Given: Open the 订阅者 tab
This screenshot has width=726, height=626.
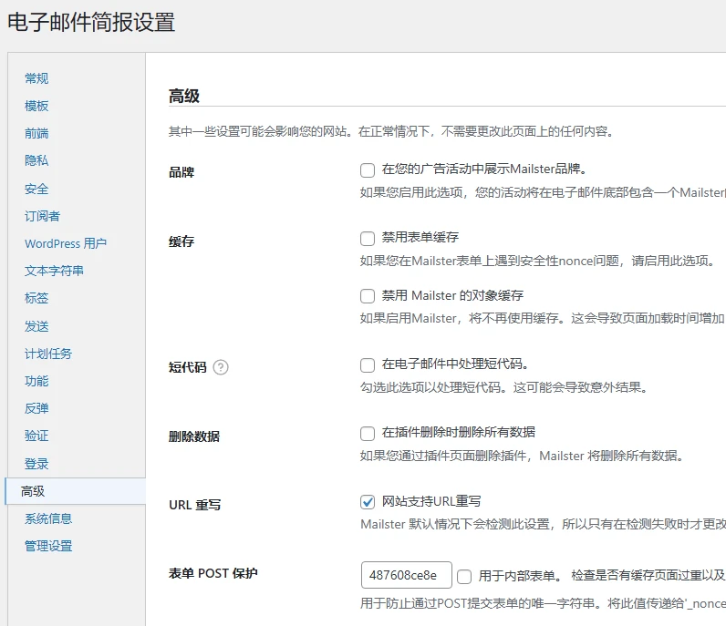Looking at the screenshot, I should tap(42, 216).
